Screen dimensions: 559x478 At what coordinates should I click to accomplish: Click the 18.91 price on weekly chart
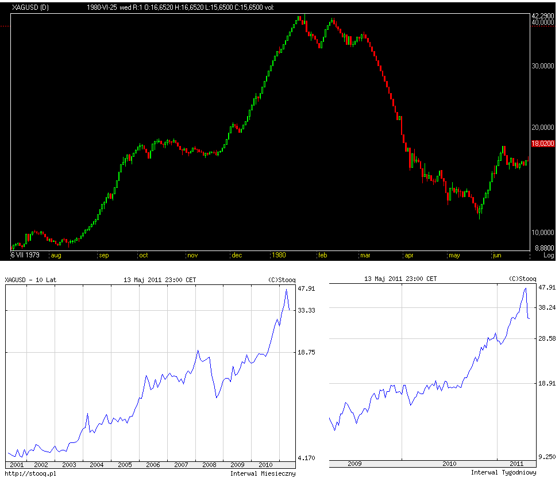click(547, 383)
